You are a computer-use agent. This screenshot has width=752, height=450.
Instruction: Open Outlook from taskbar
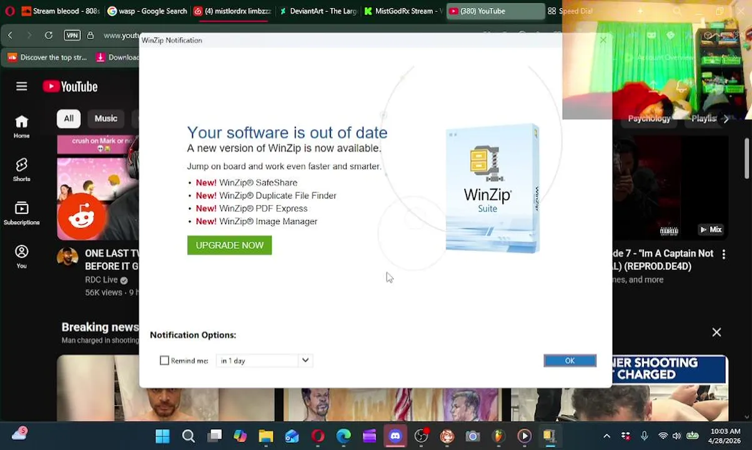(292, 436)
